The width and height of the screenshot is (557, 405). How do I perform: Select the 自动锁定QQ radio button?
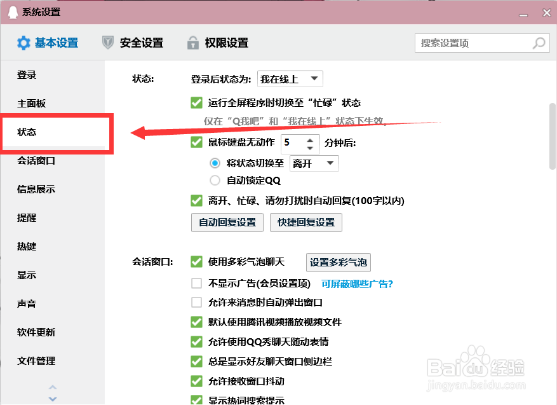(x=215, y=180)
